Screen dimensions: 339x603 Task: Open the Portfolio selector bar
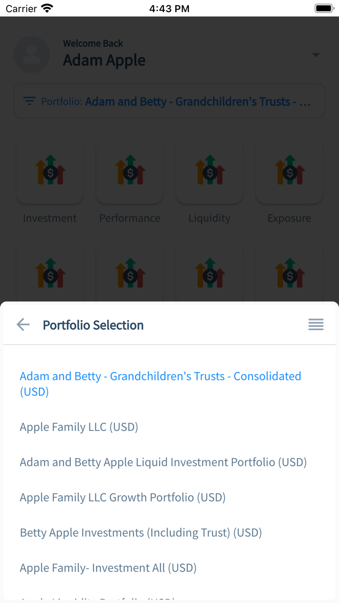pos(169,101)
